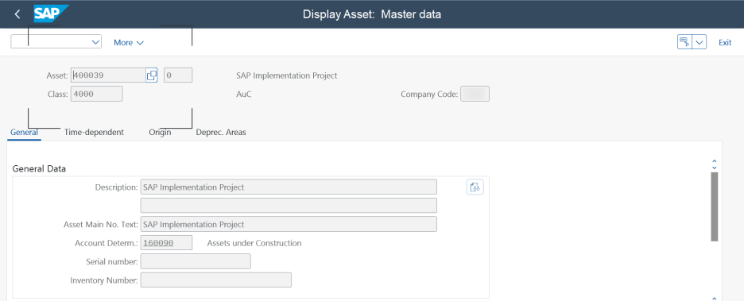Open the long text icon beside Description

tap(475, 187)
